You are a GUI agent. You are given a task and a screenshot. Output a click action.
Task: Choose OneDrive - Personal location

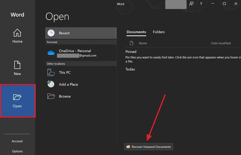point(81,53)
